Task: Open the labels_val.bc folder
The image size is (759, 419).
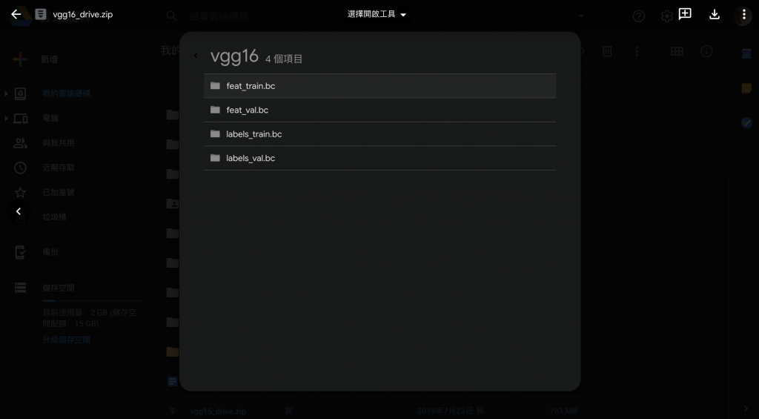Action: tap(380, 159)
